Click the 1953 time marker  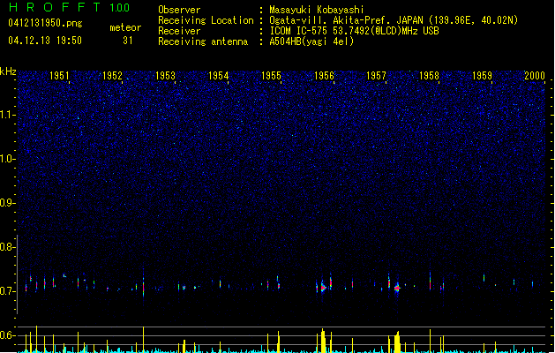[165, 76]
